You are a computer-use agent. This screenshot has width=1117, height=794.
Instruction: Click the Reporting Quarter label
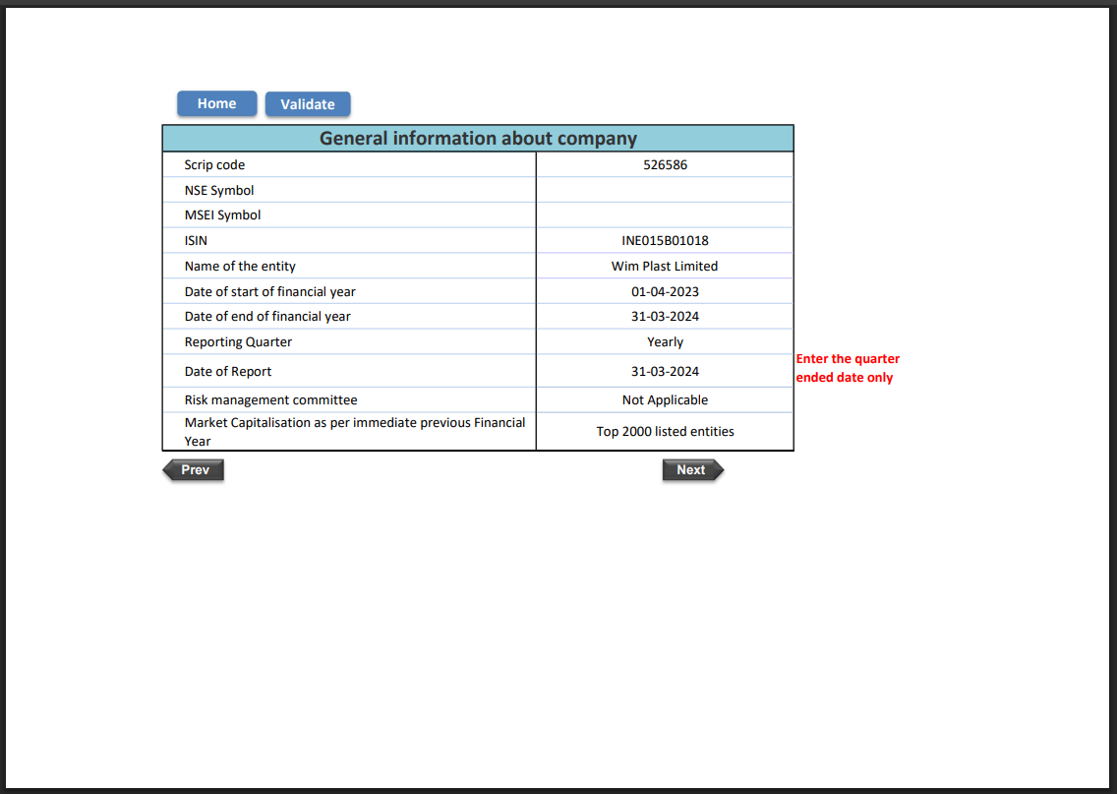point(238,342)
